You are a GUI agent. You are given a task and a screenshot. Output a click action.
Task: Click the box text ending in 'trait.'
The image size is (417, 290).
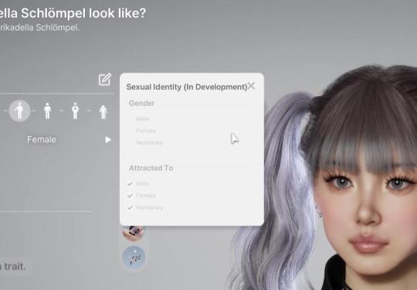[13, 266]
